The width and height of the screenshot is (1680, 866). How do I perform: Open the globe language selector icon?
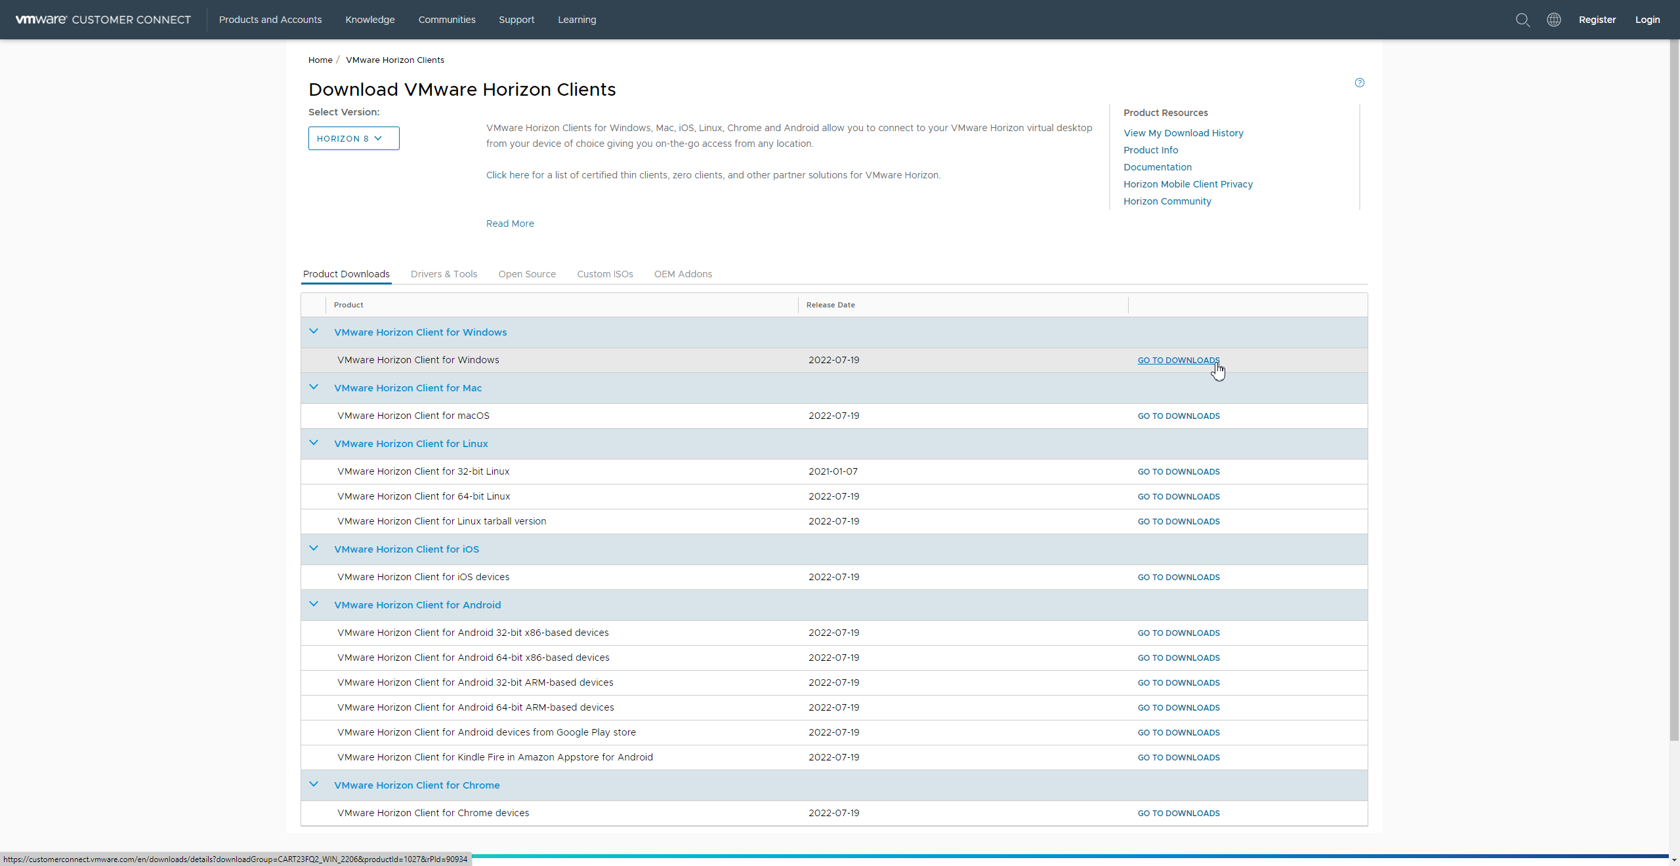1554,20
